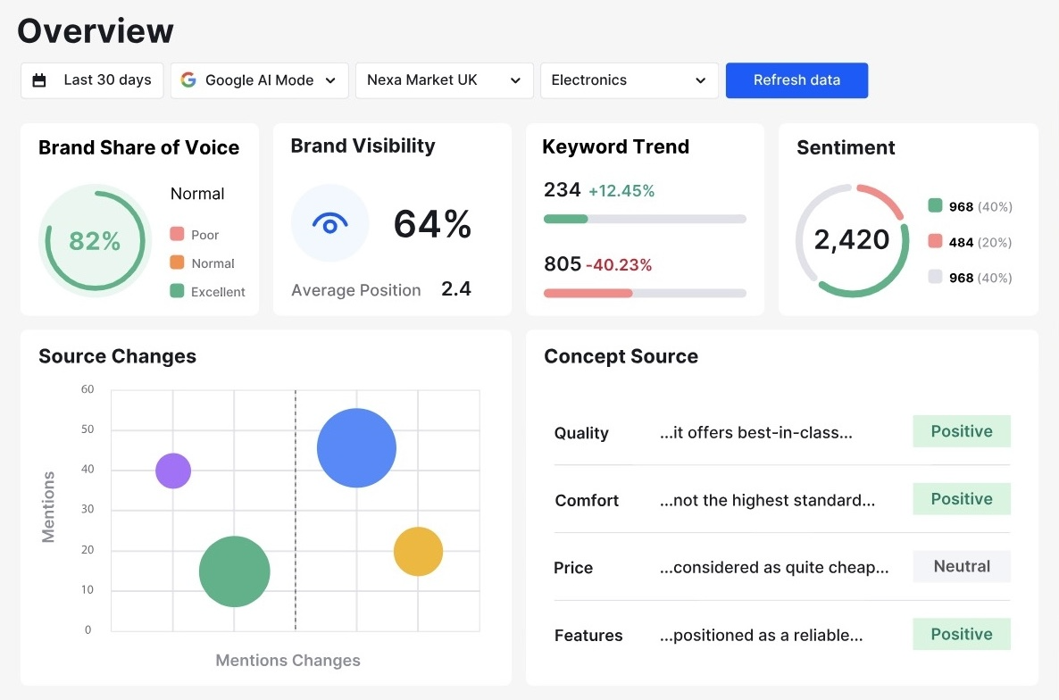
Task: Click the Sentiment donut chart
Action: (853, 239)
